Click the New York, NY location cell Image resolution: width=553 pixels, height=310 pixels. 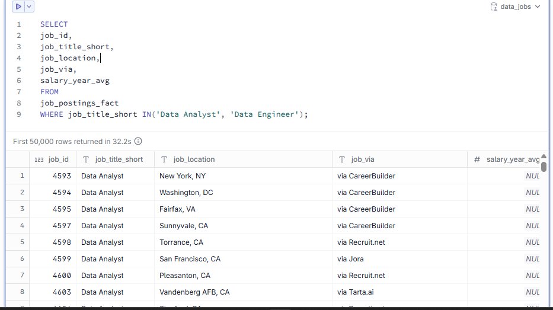coord(244,176)
